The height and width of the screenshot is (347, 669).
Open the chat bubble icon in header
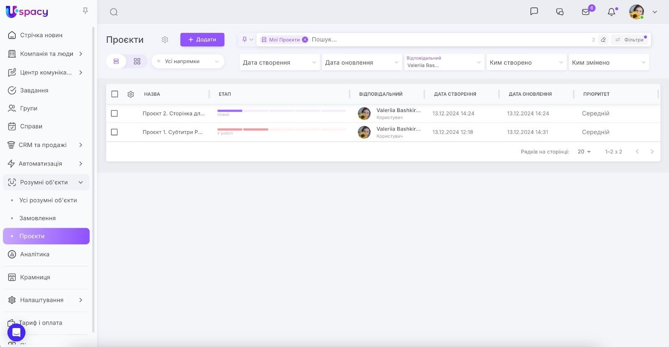(534, 12)
